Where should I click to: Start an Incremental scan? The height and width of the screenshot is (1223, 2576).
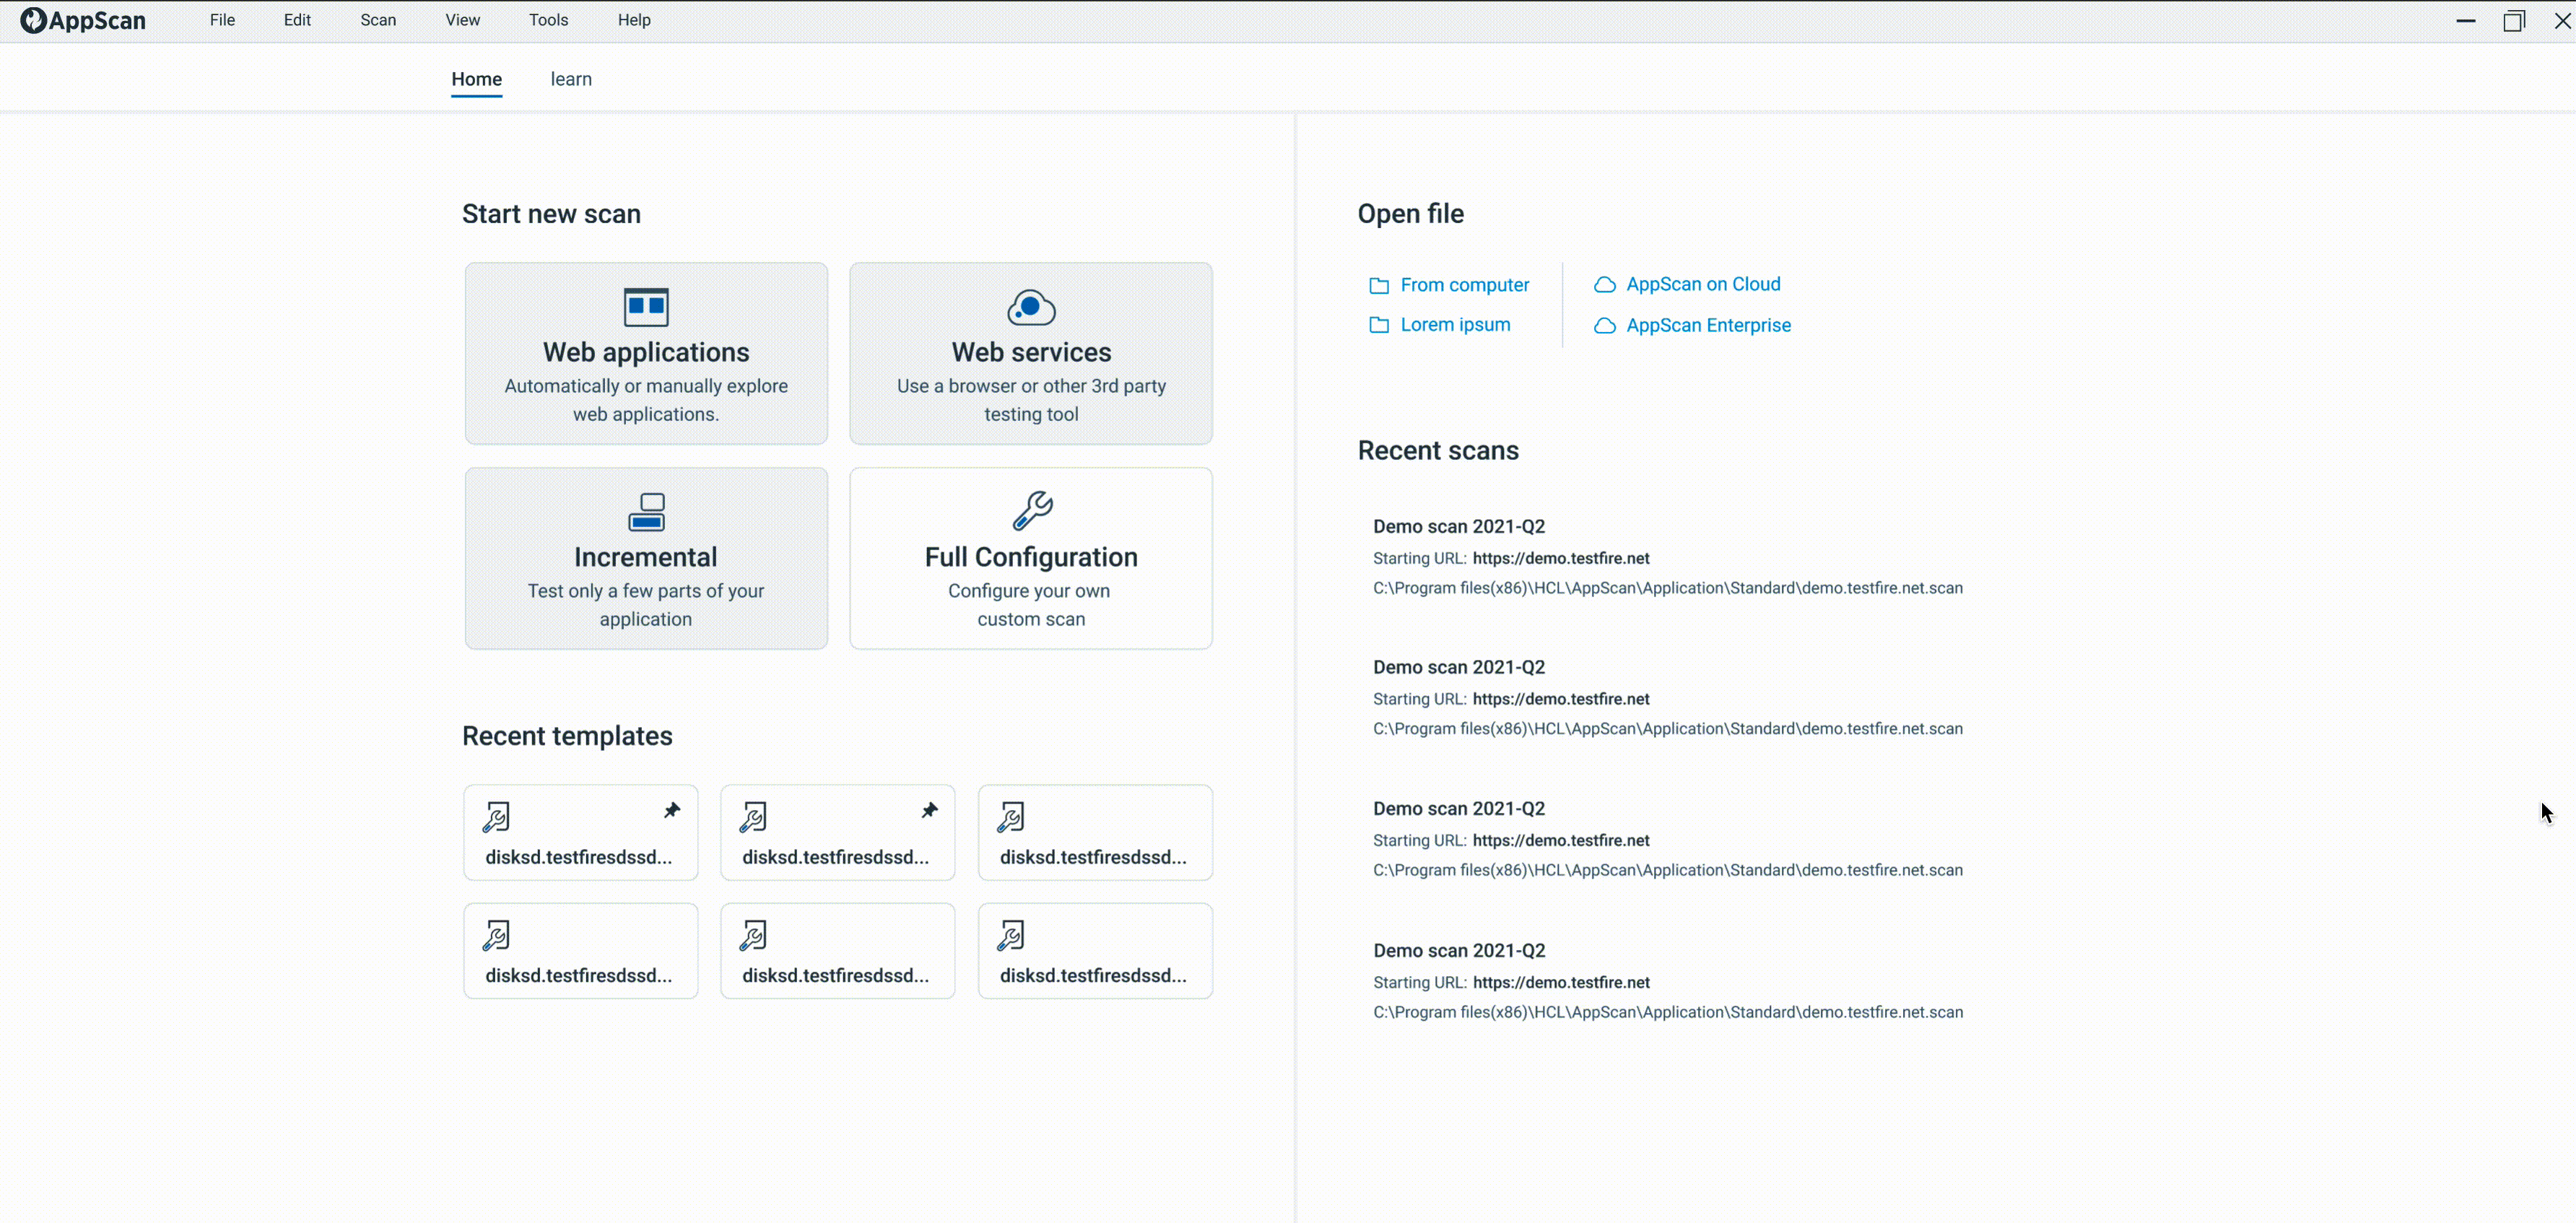tap(646, 558)
